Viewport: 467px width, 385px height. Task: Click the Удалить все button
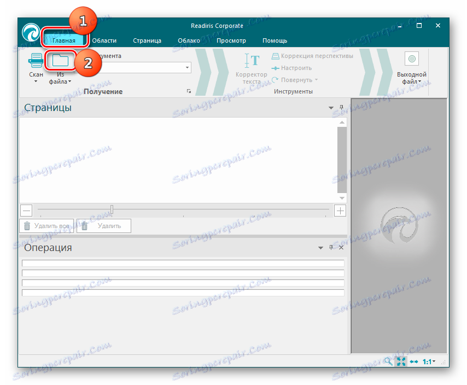tap(46, 226)
